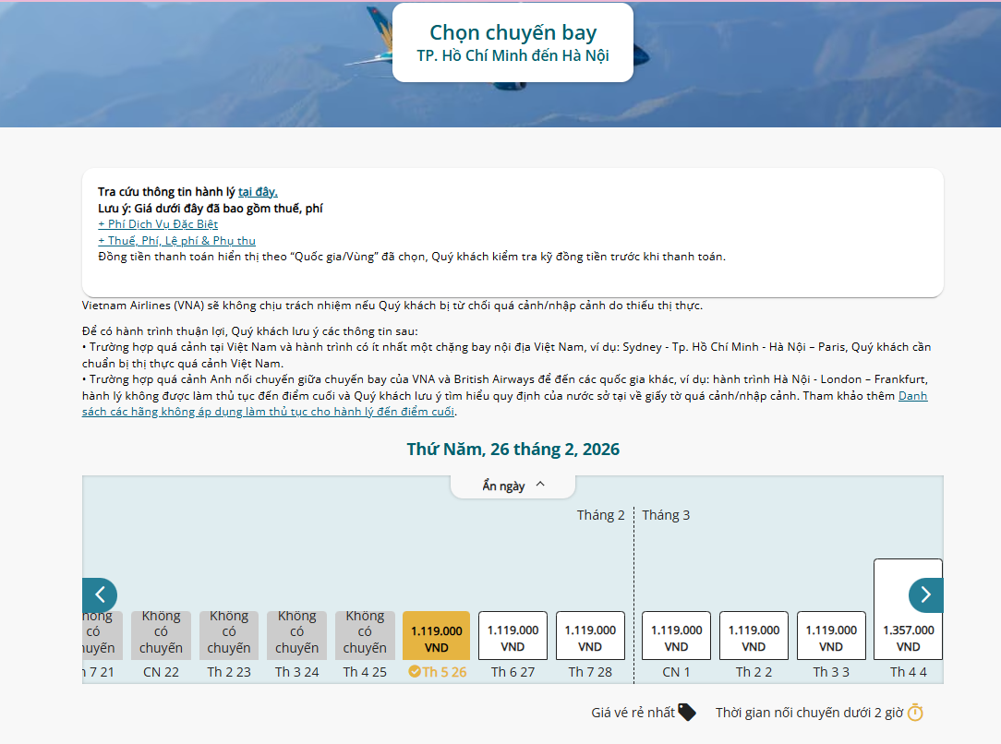Select the Th 2 2 date price
1001x744 pixels.
click(754, 636)
